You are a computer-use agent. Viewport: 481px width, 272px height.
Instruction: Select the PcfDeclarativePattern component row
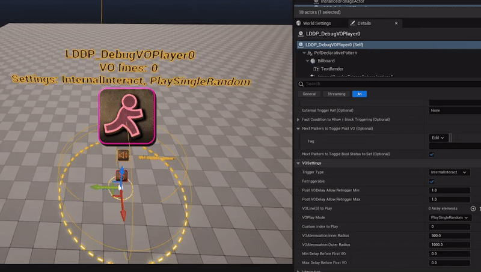pos(389,53)
